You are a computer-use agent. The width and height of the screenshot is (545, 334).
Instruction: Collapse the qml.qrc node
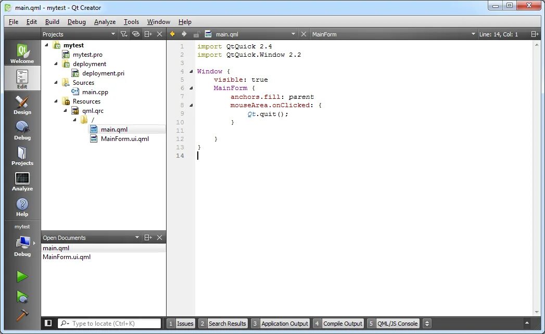click(x=66, y=110)
